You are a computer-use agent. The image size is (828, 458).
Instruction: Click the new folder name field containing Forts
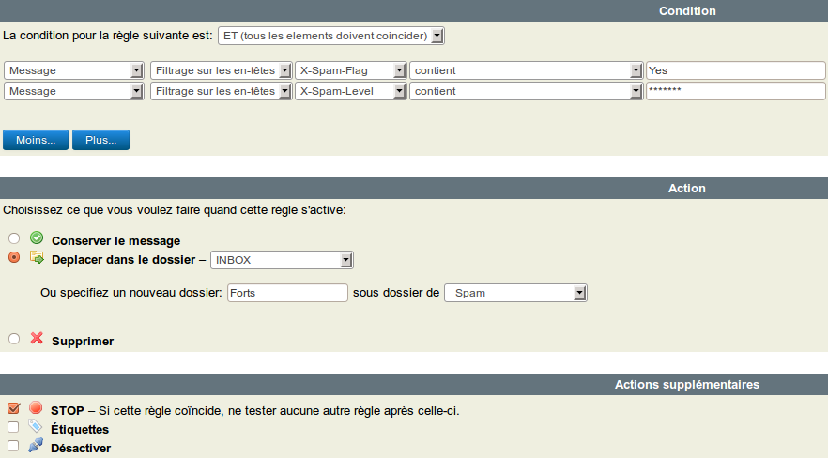click(x=287, y=293)
